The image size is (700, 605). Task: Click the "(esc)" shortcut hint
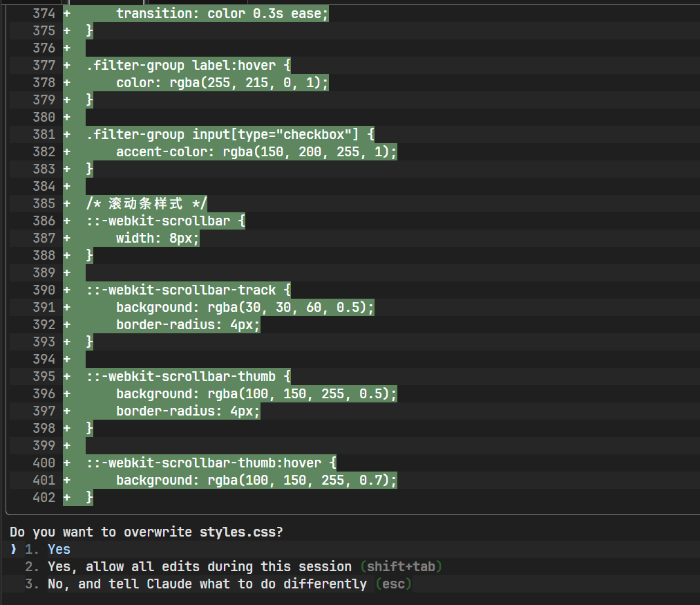click(393, 584)
